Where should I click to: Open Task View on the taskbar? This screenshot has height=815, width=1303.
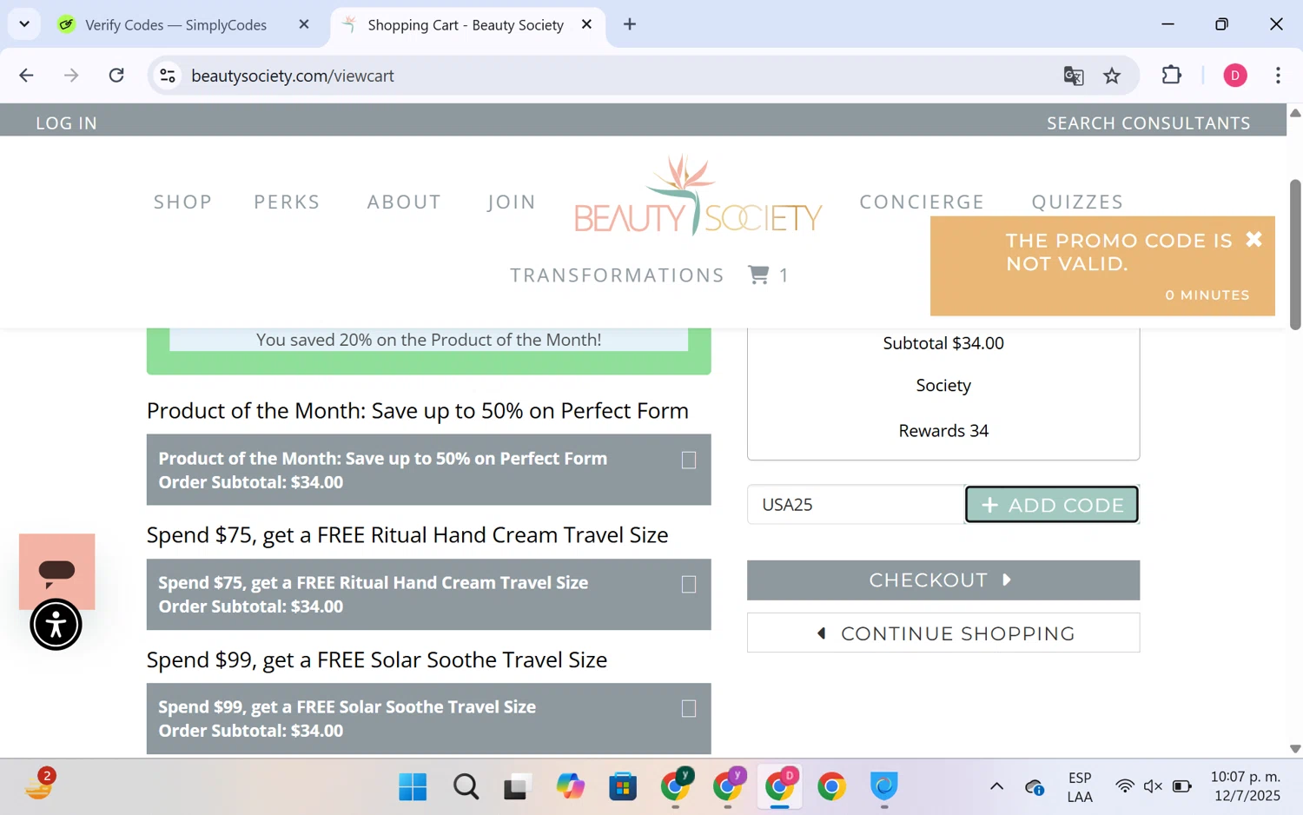(517, 787)
